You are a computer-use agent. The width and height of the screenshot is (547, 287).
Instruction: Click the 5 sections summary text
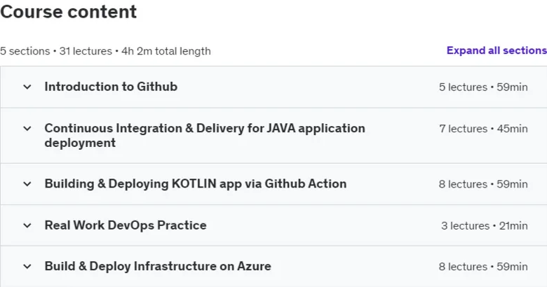(25, 51)
